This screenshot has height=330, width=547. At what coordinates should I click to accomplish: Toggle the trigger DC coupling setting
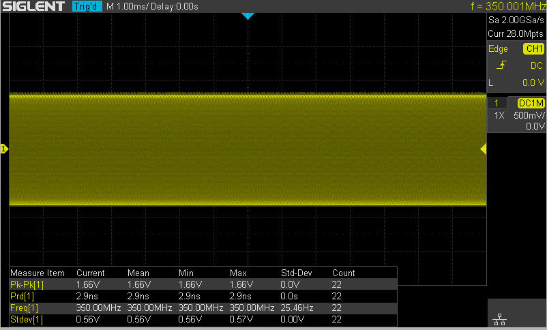(x=536, y=65)
